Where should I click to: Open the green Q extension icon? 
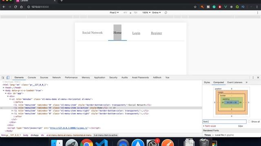pyautogui.click(x=237, y=7)
